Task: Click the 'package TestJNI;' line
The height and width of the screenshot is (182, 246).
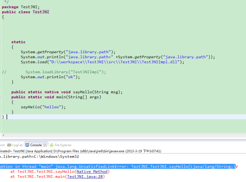Action: point(21,7)
